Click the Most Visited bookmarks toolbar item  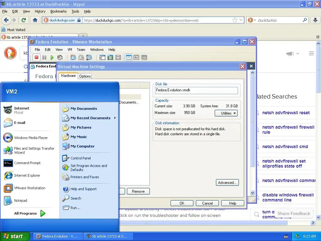pos(13,30)
